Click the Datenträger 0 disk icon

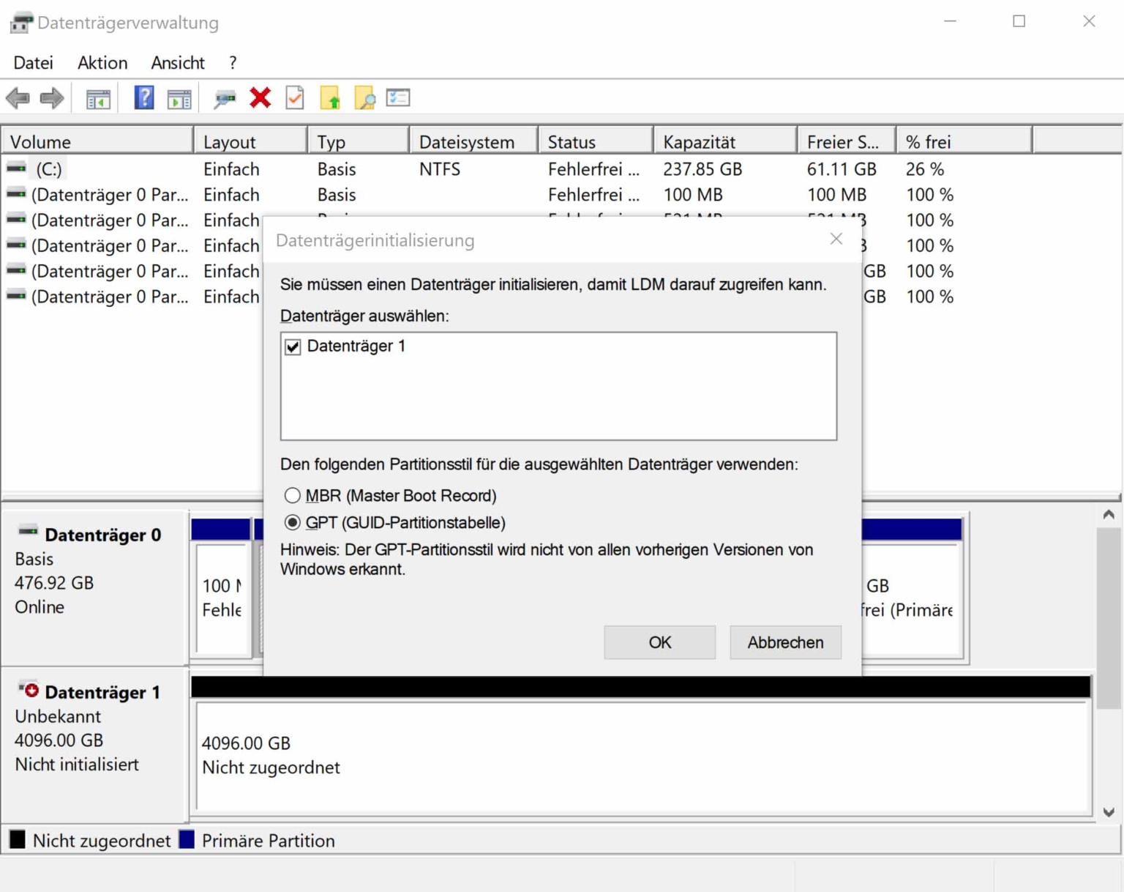point(28,530)
